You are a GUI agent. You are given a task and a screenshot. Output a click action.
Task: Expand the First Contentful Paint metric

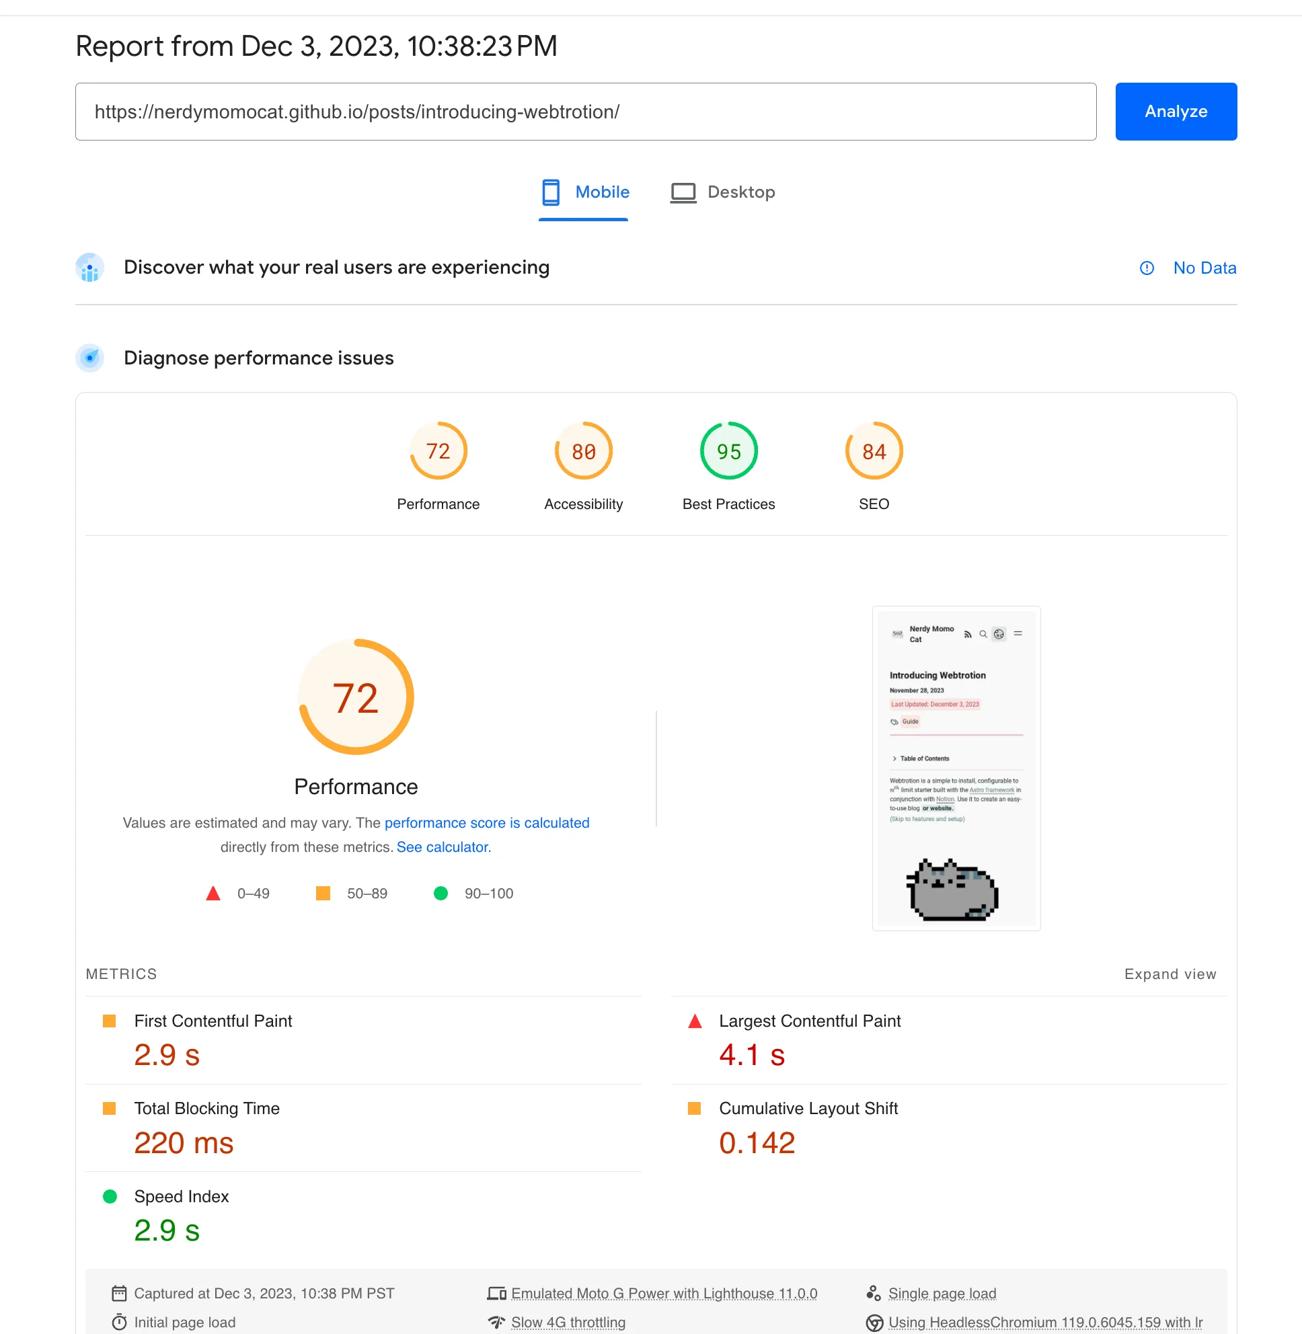[x=213, y=1021]
